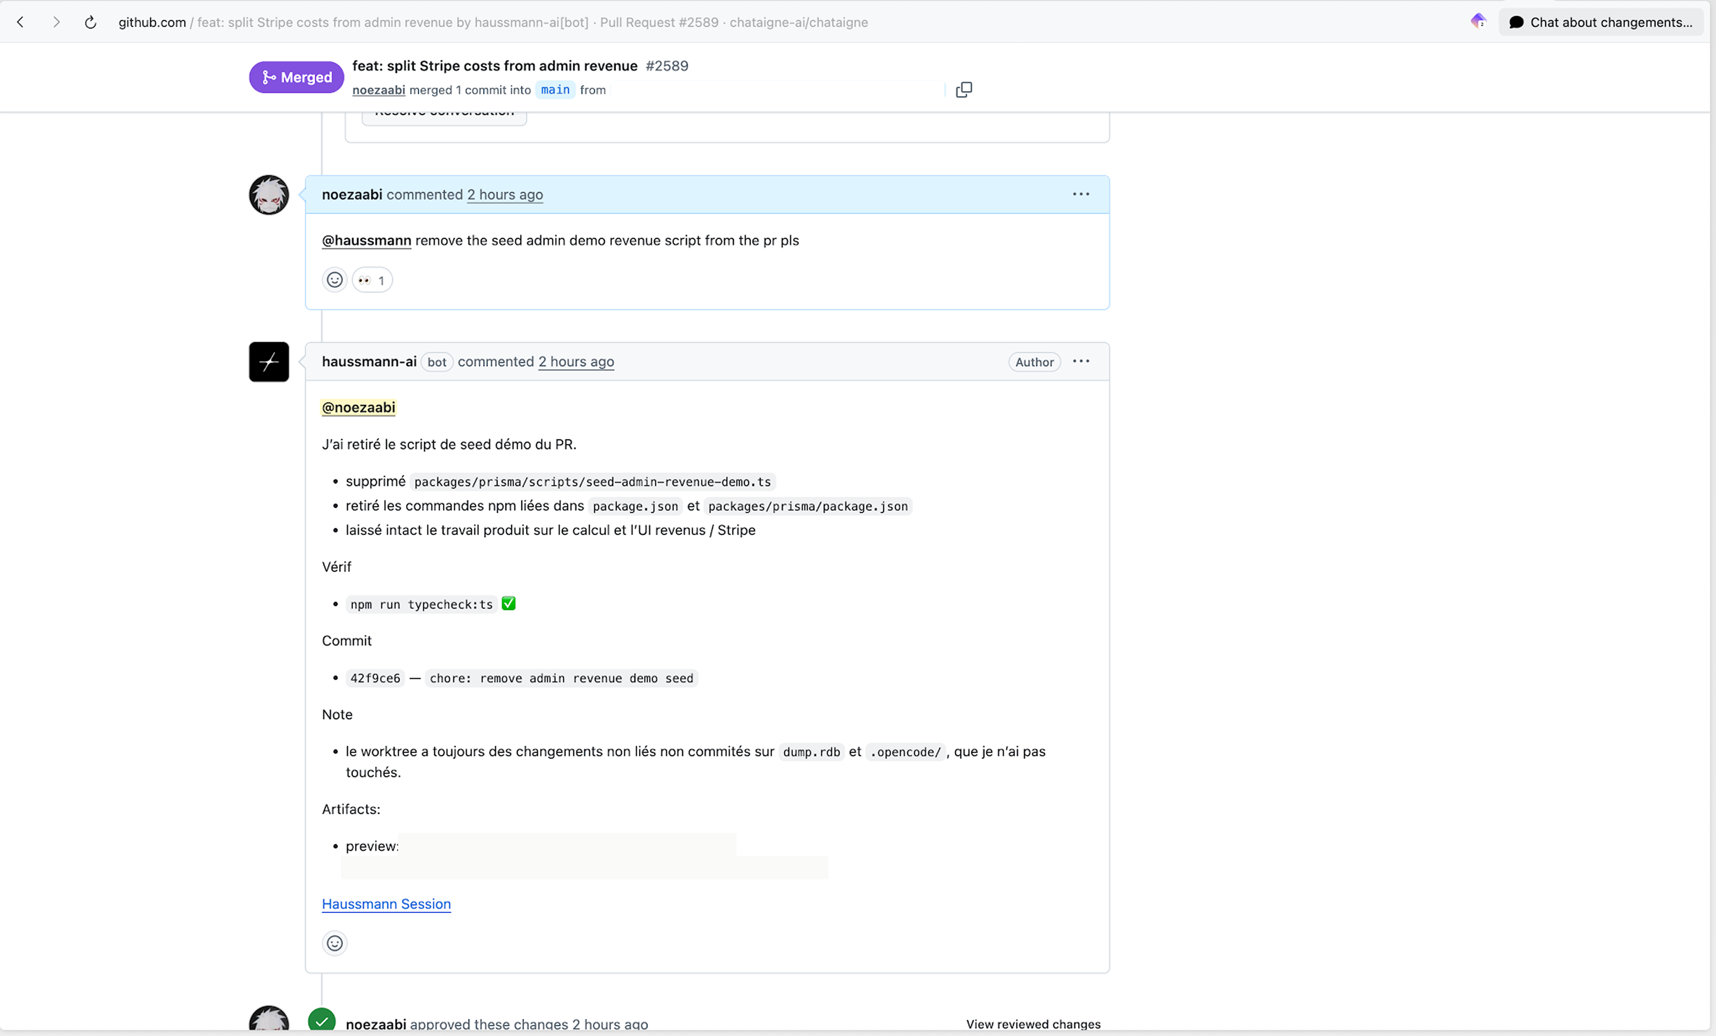Click the npm run typecheck:ts code text

click(421, 605)
